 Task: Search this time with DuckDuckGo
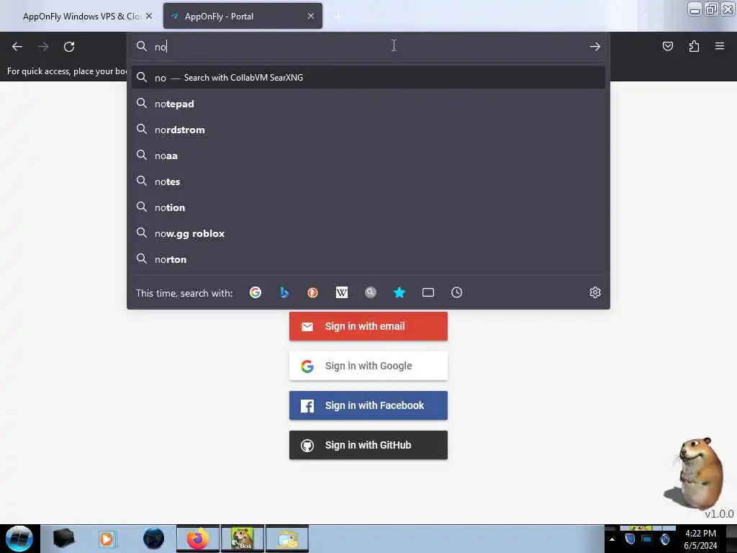click(312, 292)
